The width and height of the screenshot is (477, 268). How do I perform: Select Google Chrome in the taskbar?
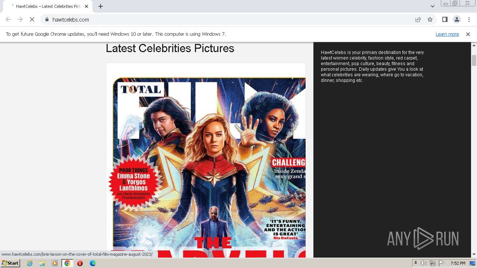67,263
